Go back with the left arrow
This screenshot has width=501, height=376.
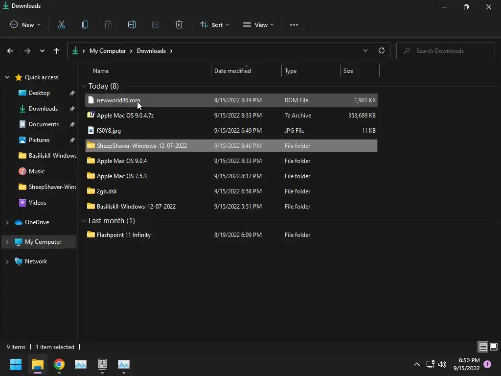pos(10,51)
